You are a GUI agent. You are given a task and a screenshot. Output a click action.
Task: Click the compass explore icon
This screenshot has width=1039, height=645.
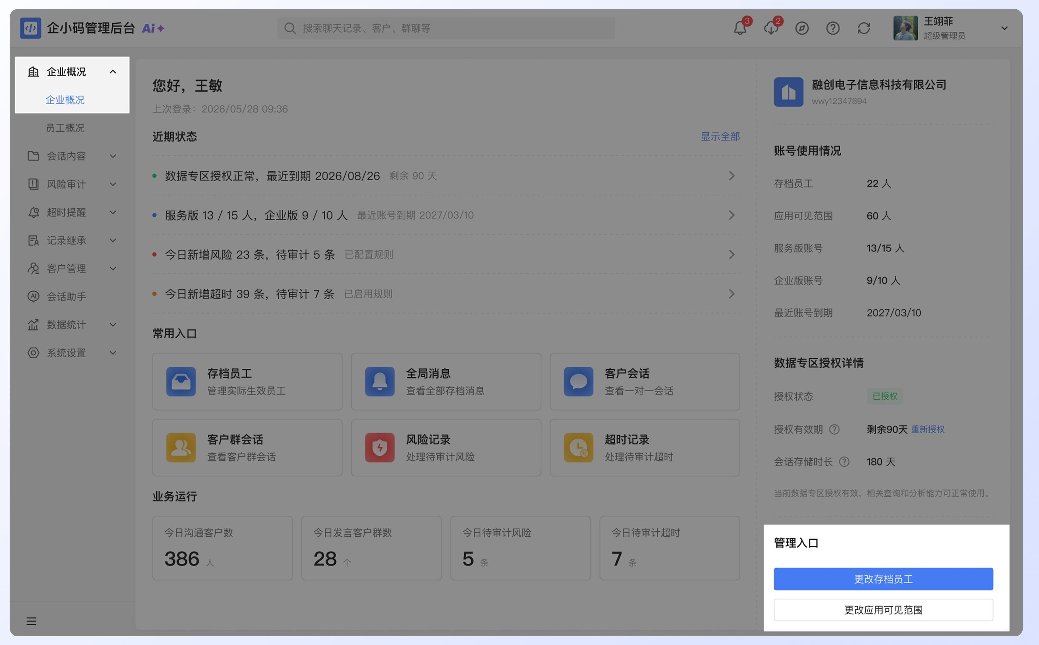coord(802,28)
